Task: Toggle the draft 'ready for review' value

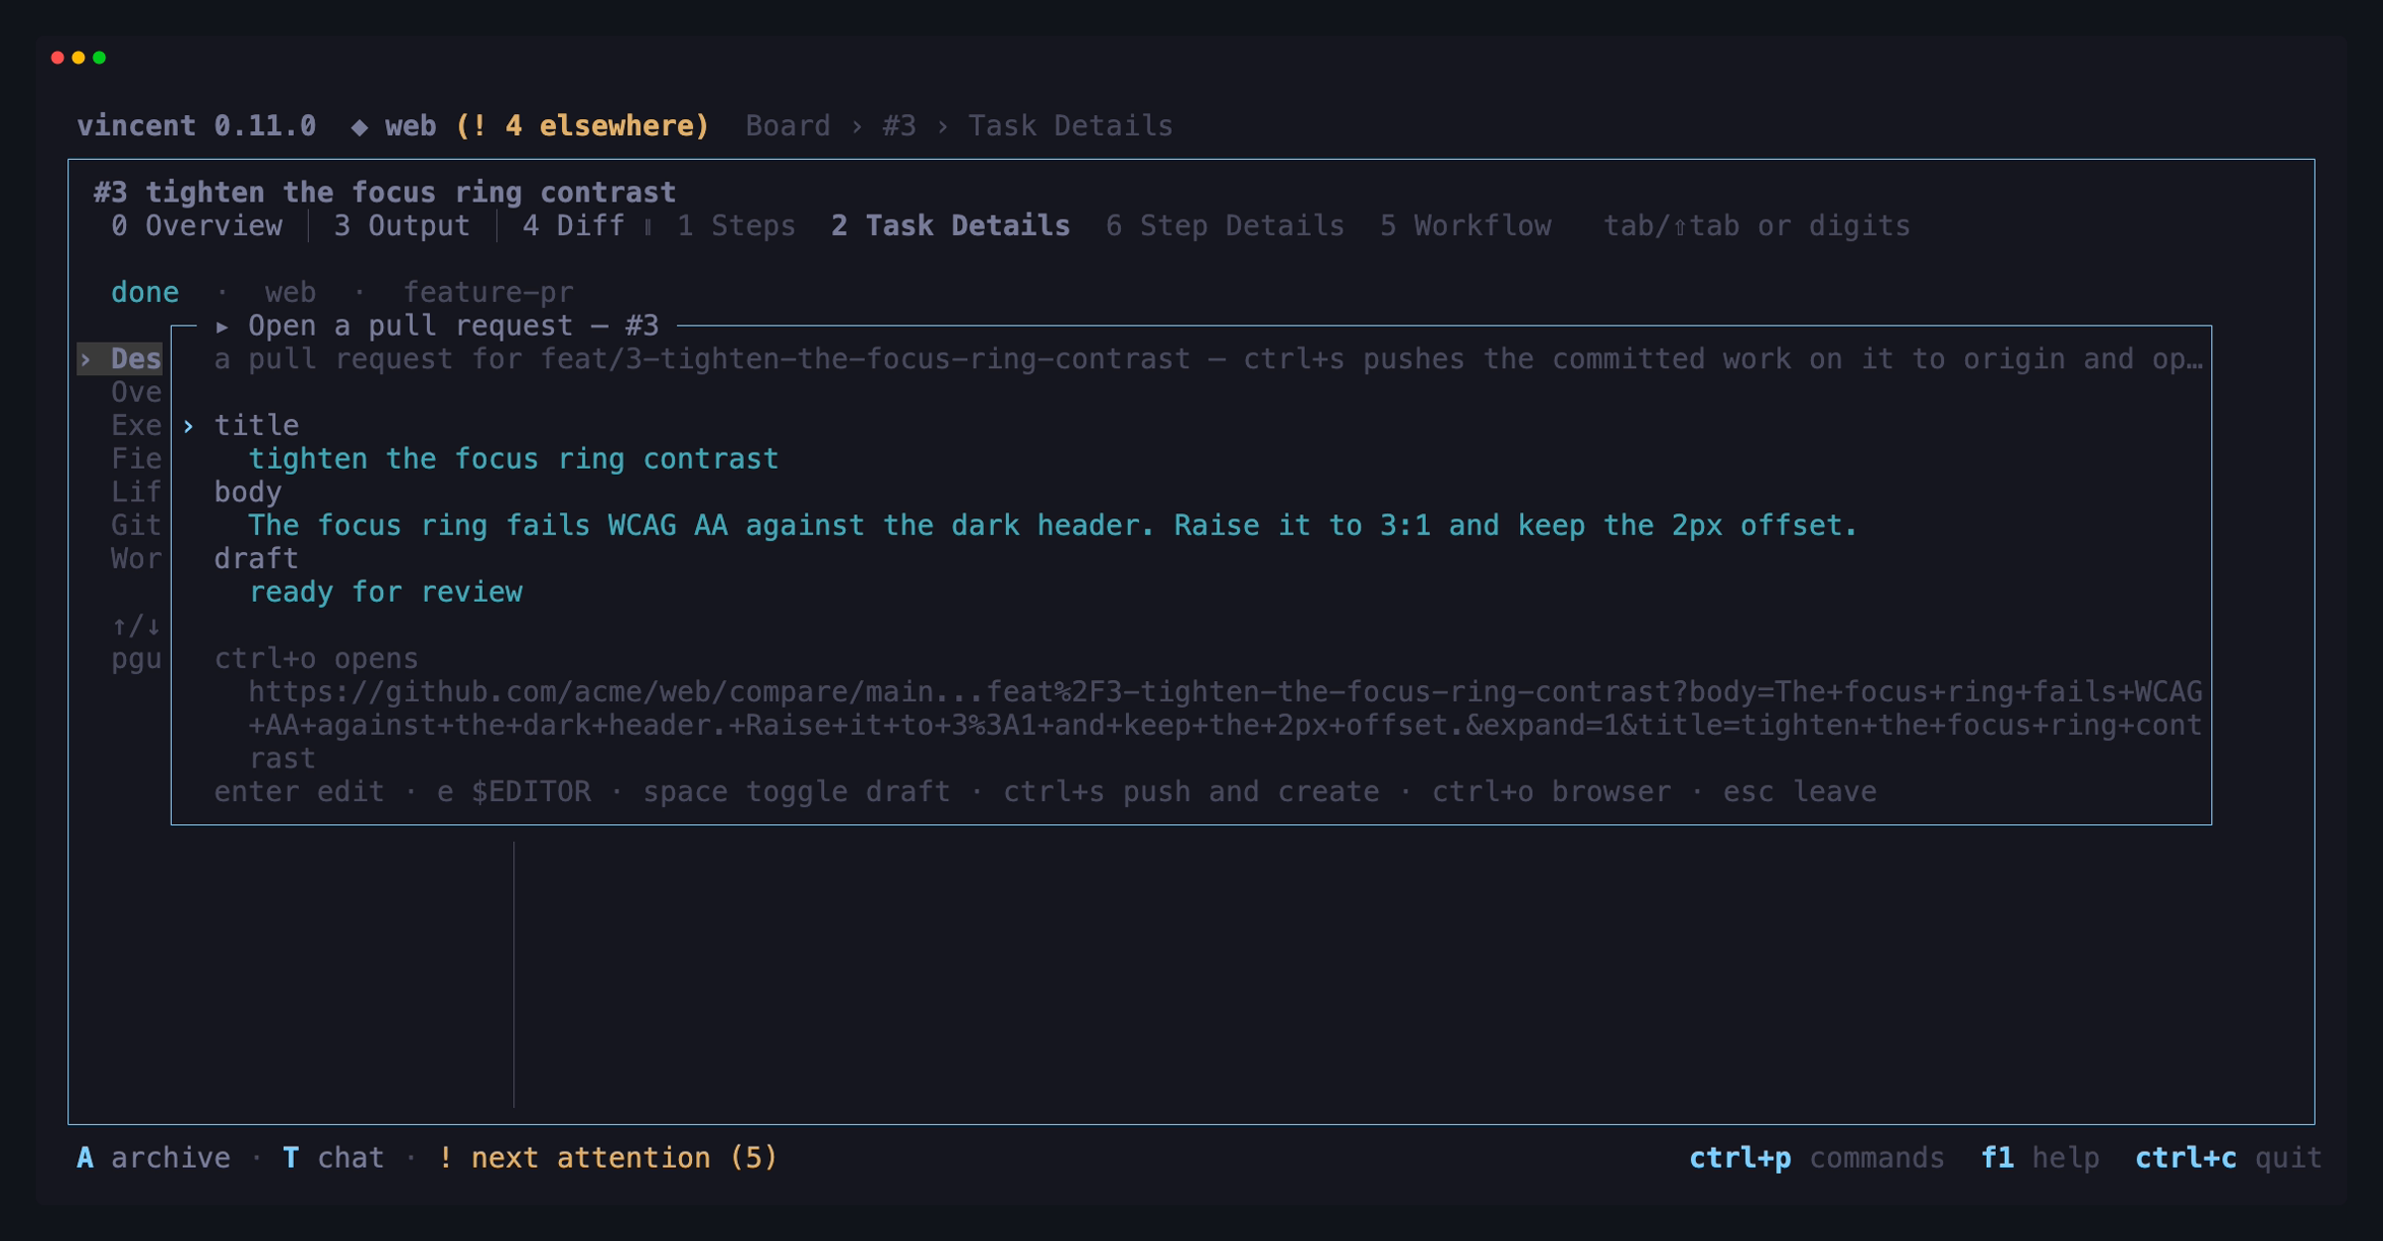Action: (385, 592)
